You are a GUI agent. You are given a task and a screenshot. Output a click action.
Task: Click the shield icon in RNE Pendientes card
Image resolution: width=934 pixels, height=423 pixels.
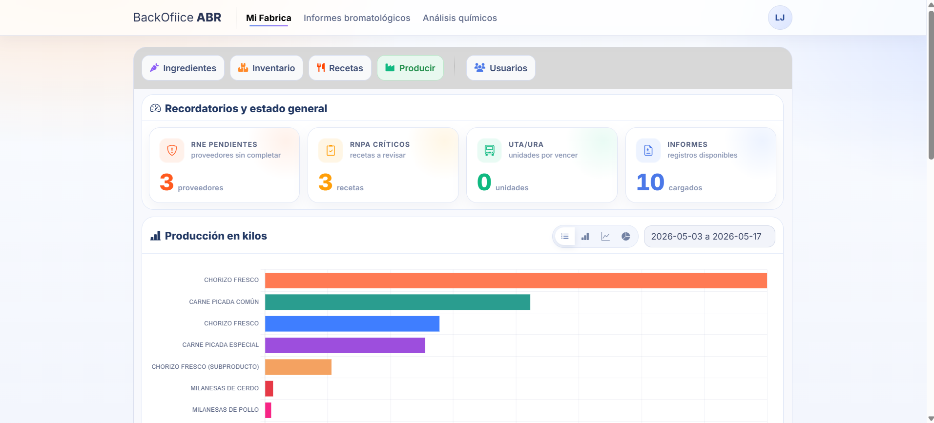pos(172,150)
